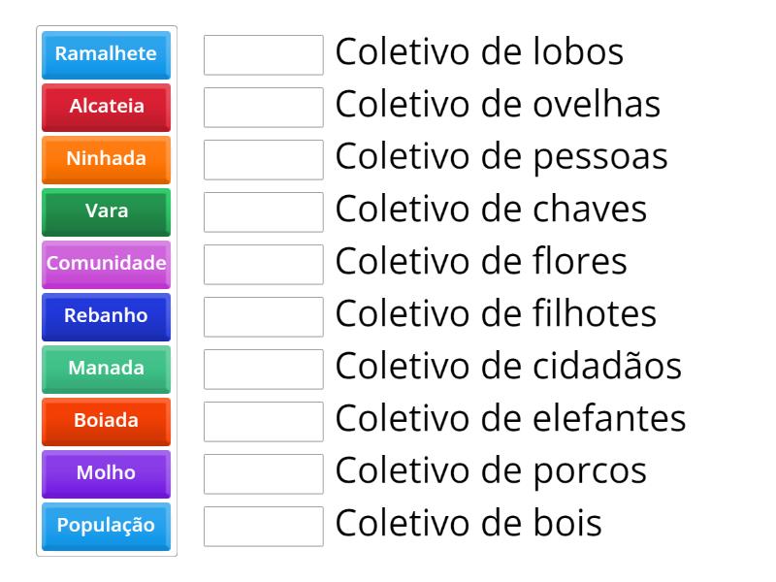The height and width of the screenshot is (582, 776).
Task: Click the Ninhada word tile
Action: point(105,160)
